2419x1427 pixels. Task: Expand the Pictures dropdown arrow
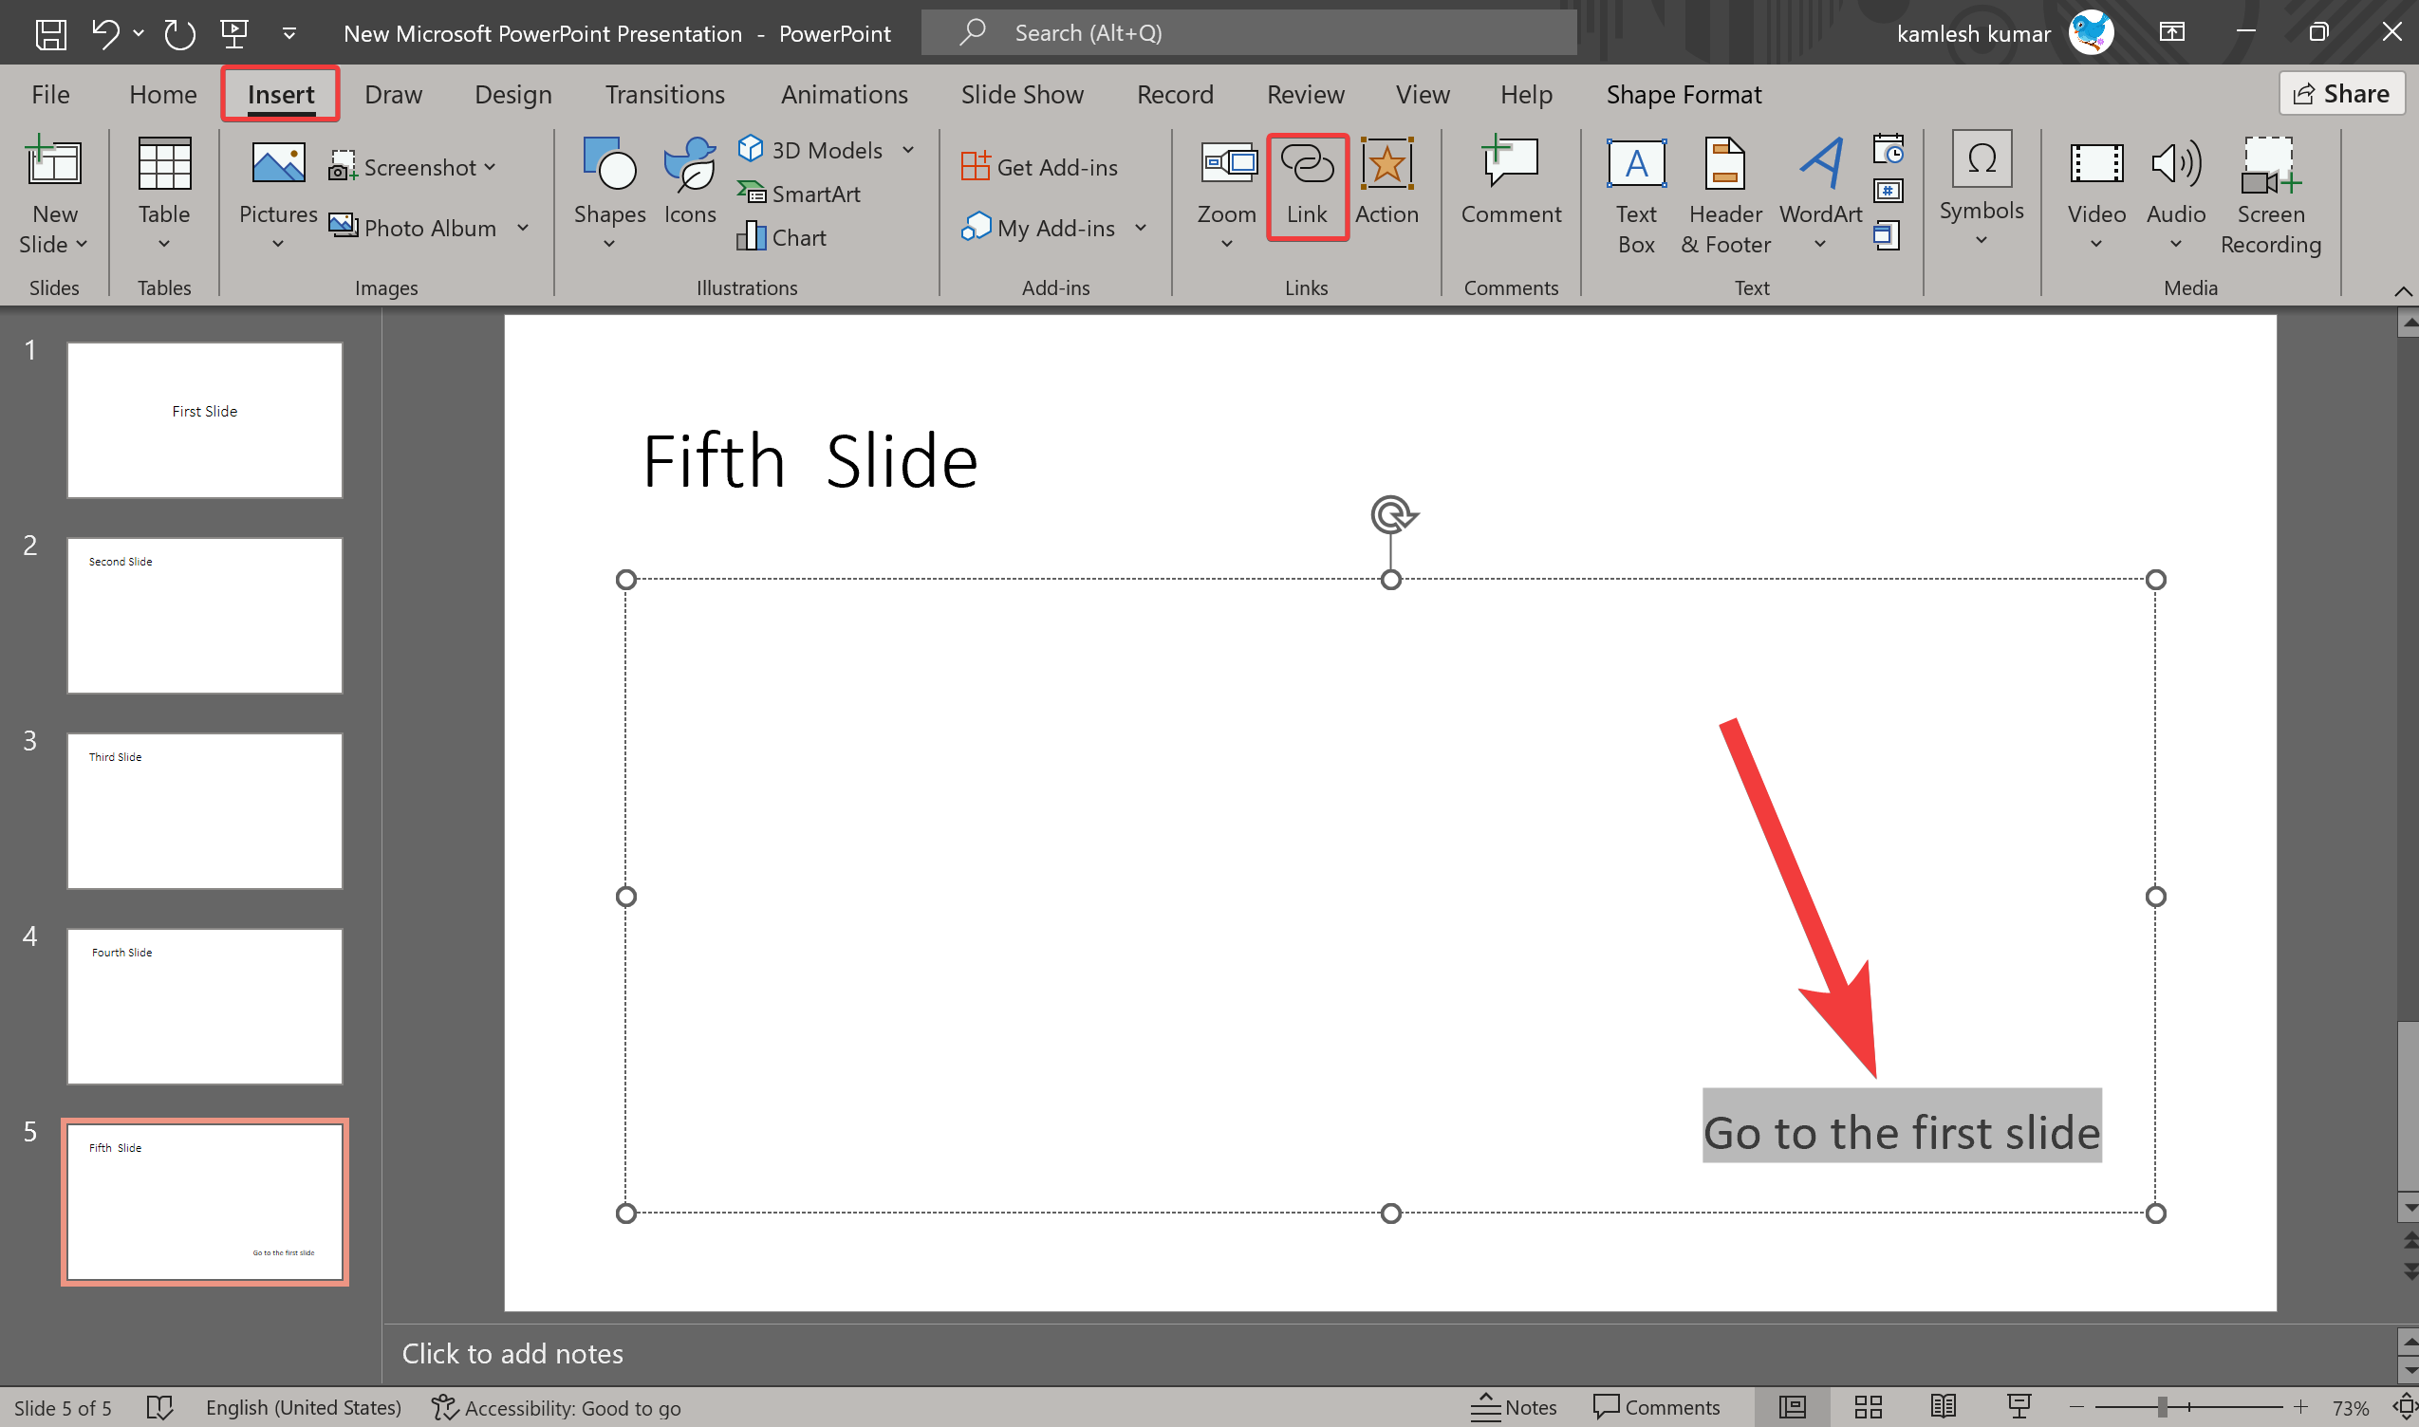(277, 243)
